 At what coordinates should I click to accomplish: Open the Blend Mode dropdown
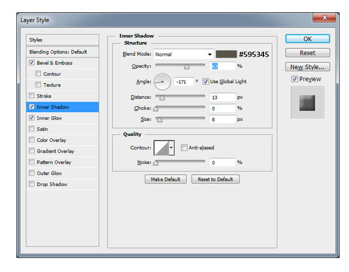(x=184, y=54)
